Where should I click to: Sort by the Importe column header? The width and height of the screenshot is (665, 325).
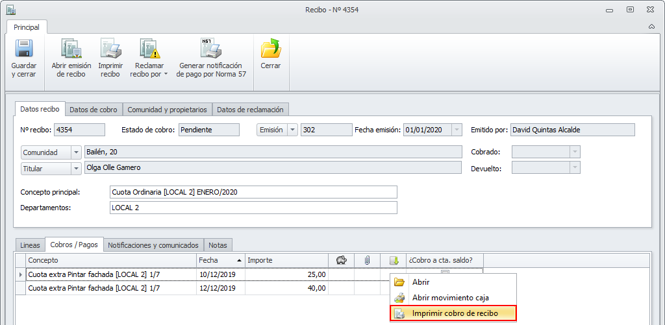pos(286,260)
